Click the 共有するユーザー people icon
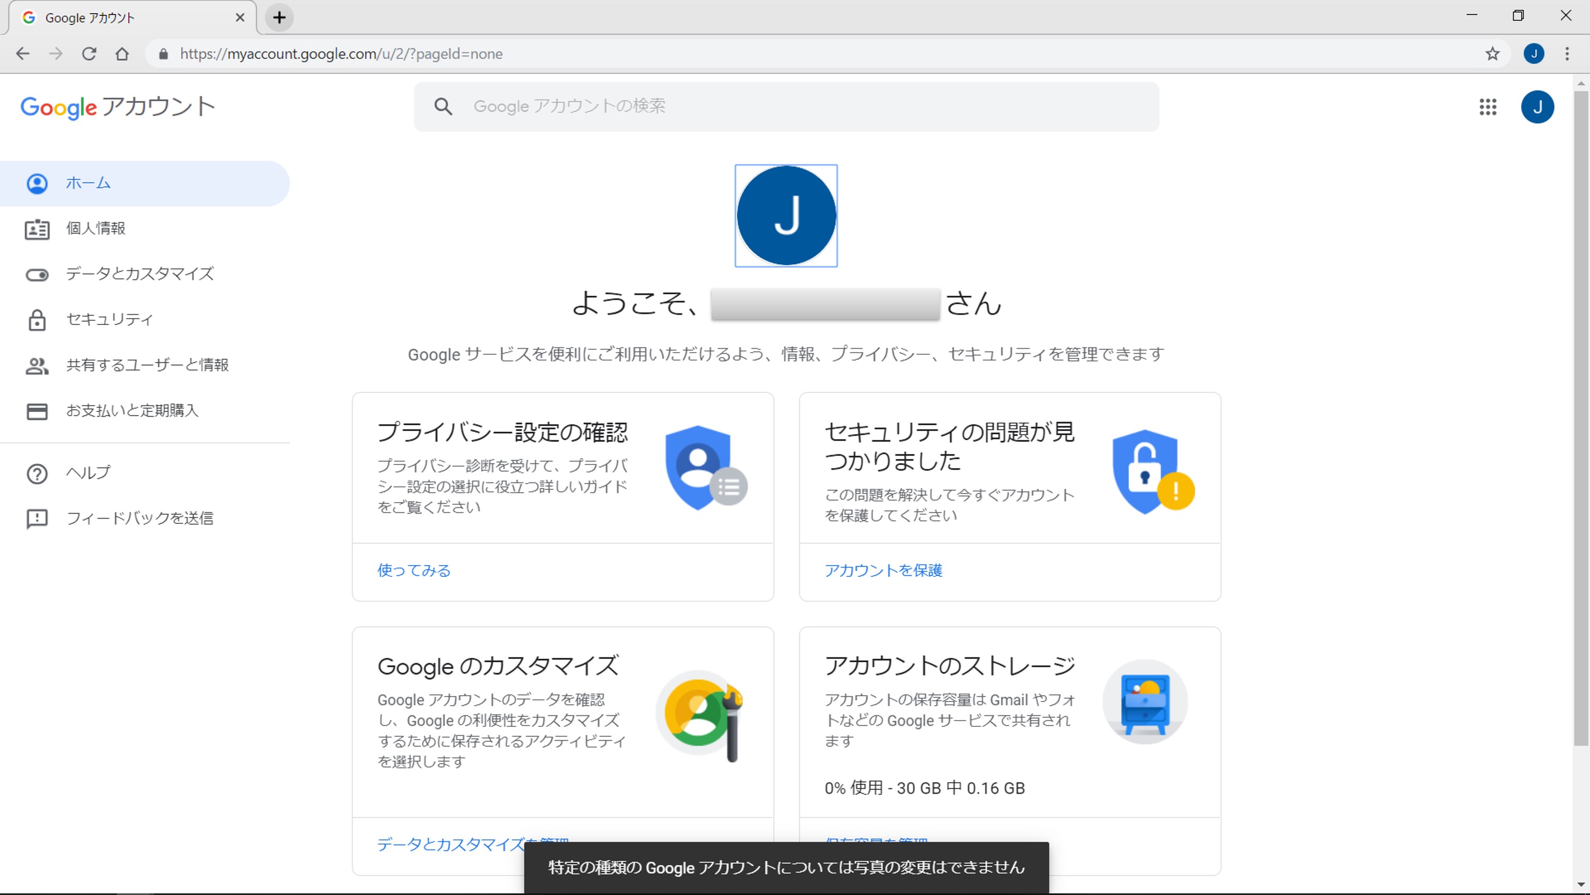This screenshot has height=895, width=1590. coord(37,366)
